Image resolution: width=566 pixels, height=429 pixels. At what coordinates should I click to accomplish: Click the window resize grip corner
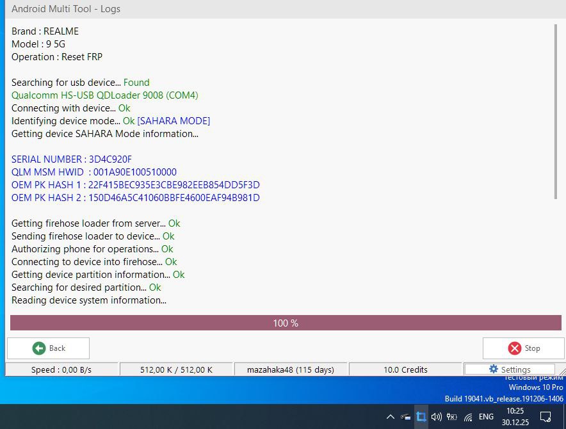tap(562, 371)
